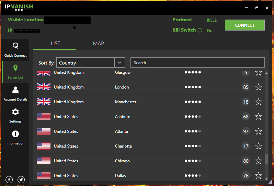The image size is (274, 186).
Task: Click Ashburn's four-dot signal indicator
Action: [x=193, y=116]
